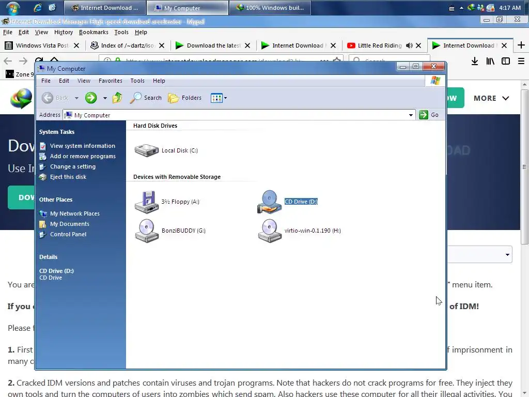The height and width of the screenshot is (397, 529).
Task: Click the Start orb on taskbar
Action: click(x=12, y=8)
